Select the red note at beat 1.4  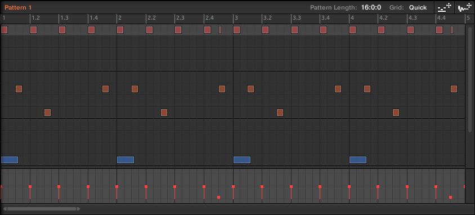point(92,30)
